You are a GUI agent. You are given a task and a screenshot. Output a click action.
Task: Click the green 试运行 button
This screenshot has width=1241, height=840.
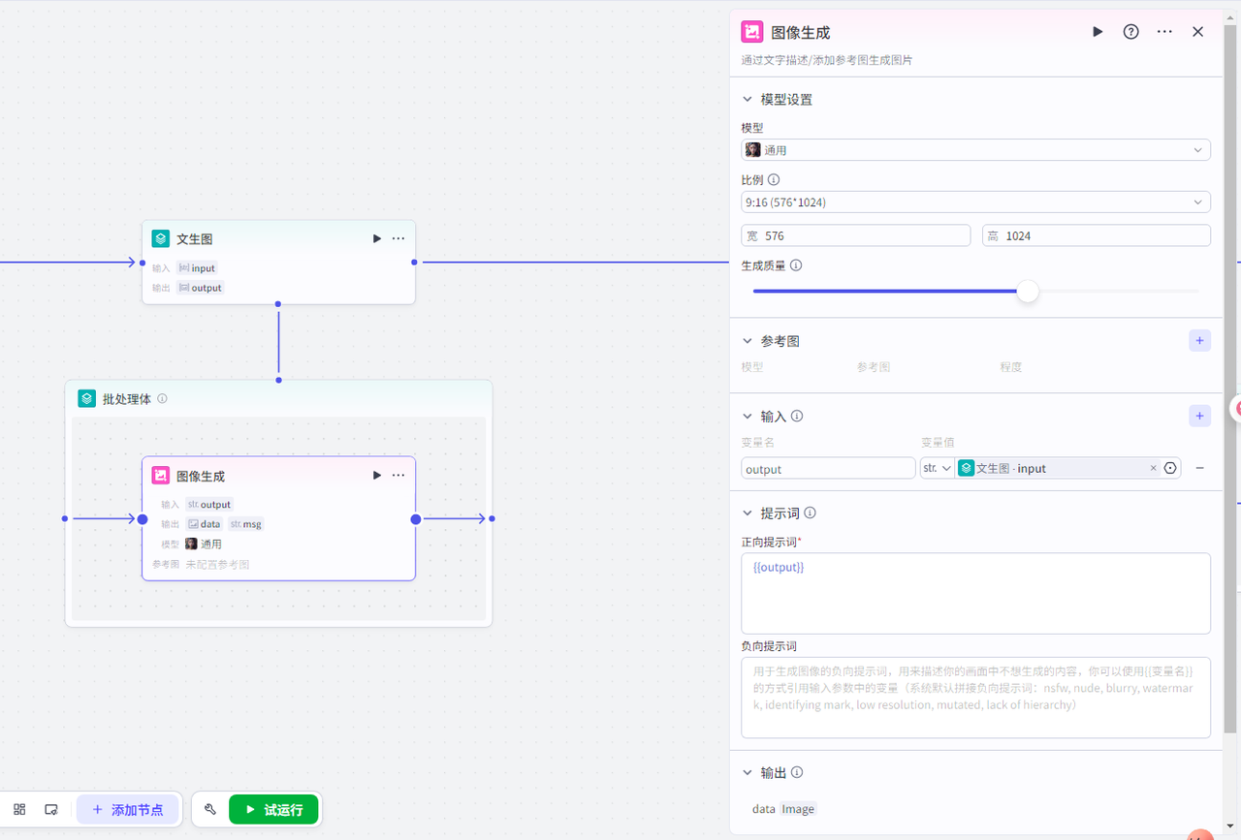pyautogui.click(x=274, y=809)
